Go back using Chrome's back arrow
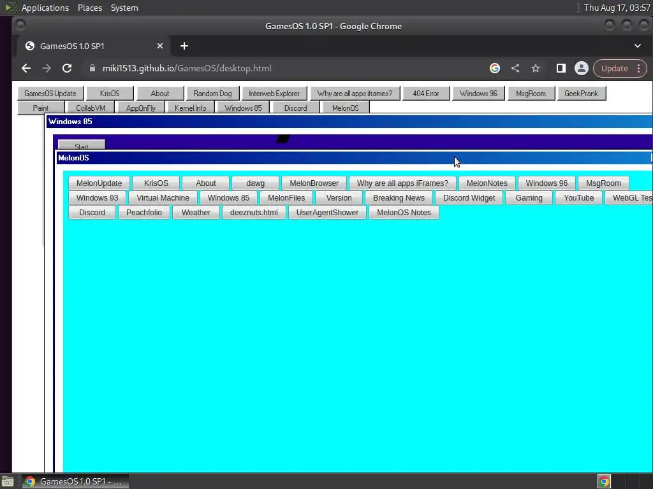This screenshot has width=653, height=489. coord(26,68)
